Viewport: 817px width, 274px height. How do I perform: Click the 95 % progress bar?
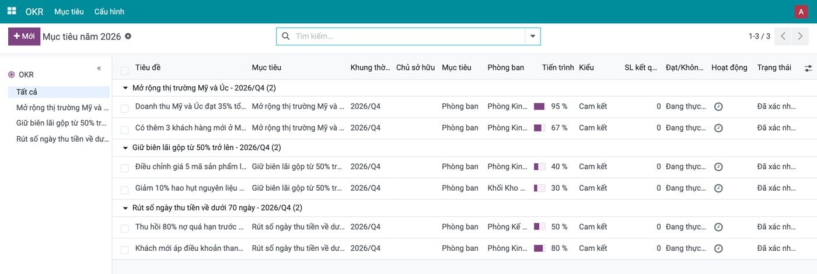[x=539, y=107]
